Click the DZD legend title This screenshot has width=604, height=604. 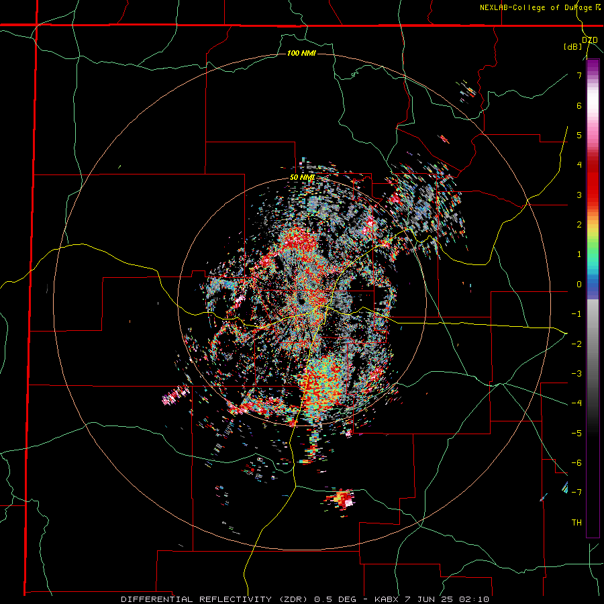tap(589, 40)
